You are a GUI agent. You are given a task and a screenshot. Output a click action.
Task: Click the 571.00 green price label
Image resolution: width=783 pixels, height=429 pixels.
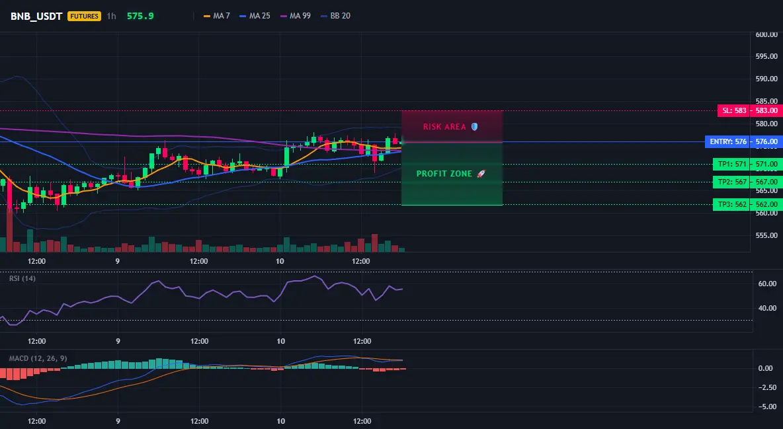pyautogui.click(x=766, y=164)
